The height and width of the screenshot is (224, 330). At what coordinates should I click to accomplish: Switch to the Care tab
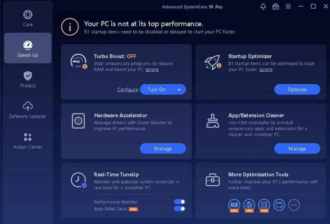click(x=28, y=18)
